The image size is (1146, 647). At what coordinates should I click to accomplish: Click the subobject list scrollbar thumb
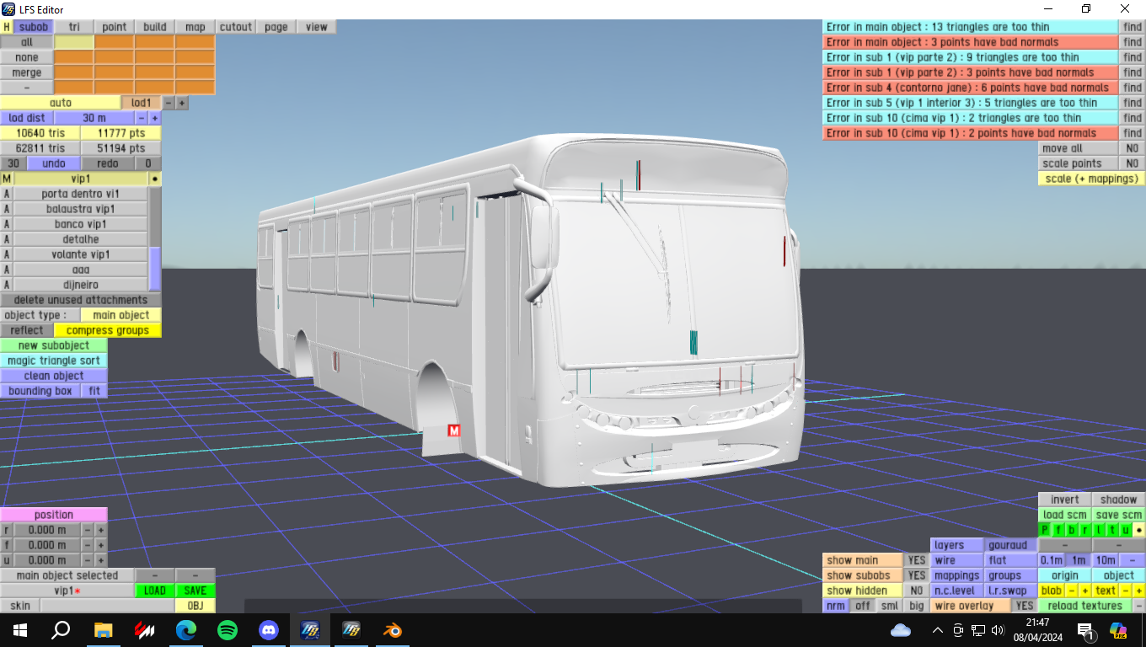tap(155, 269)
